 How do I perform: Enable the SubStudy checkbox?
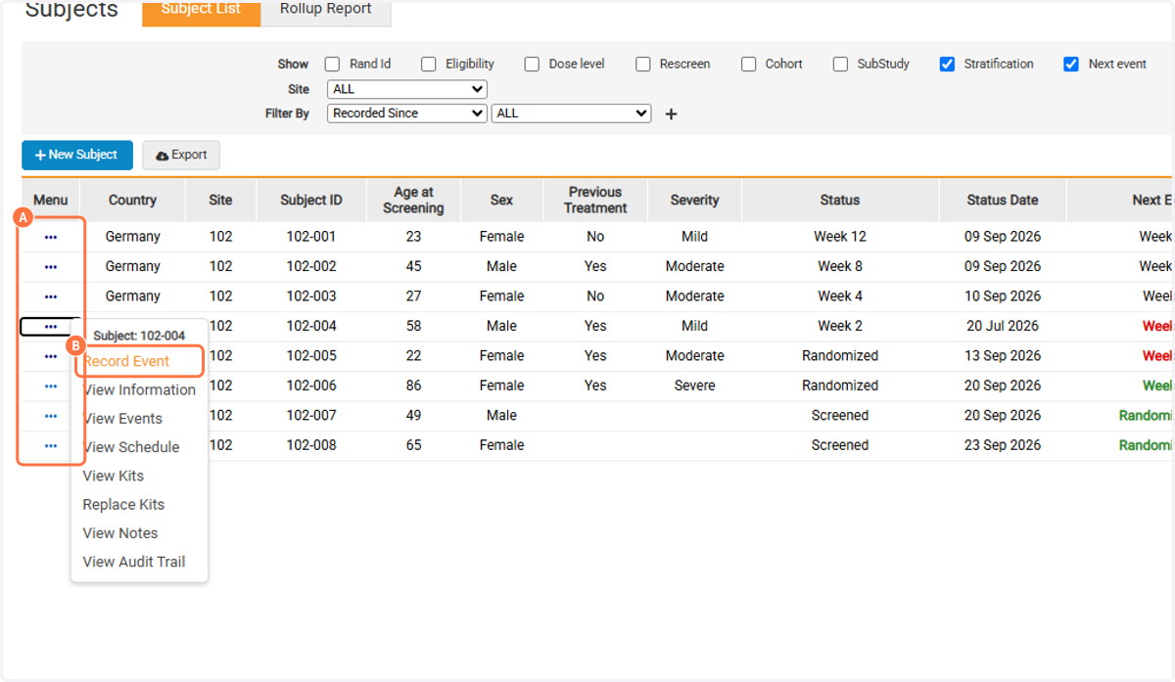tap(841, 65)
